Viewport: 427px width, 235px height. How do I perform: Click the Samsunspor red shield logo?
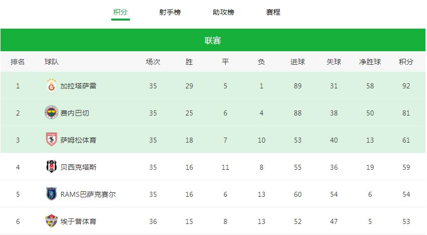[x=51, y=140]
